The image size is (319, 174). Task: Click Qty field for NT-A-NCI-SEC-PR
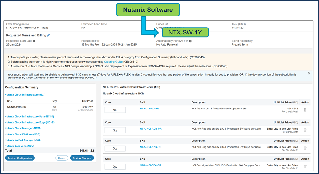pyautogui.click(x=115, y=167)
